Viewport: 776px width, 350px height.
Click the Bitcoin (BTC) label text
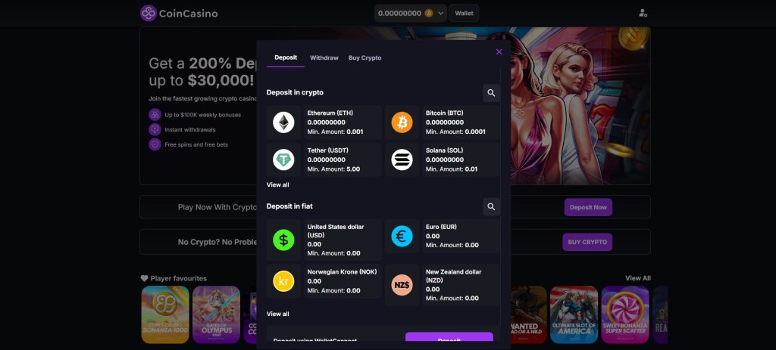[x=444, y=113]
